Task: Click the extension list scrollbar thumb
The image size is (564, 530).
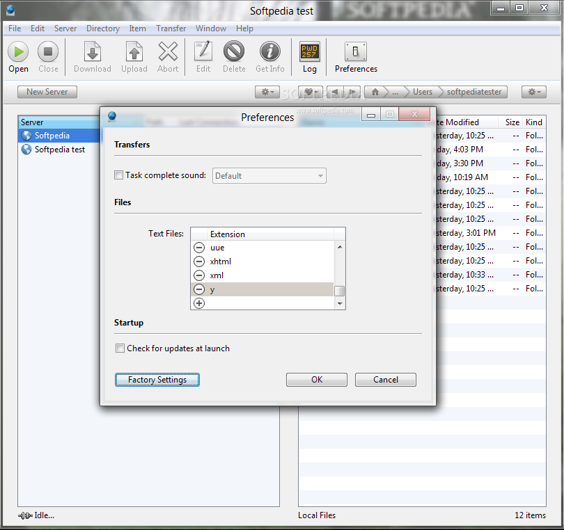Action: (339, 291)
